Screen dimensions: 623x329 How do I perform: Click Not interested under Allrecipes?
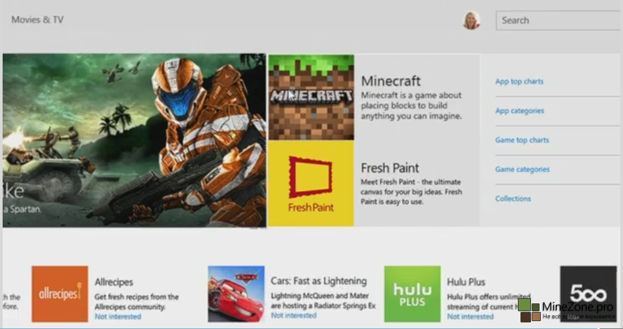coord(118,317)
